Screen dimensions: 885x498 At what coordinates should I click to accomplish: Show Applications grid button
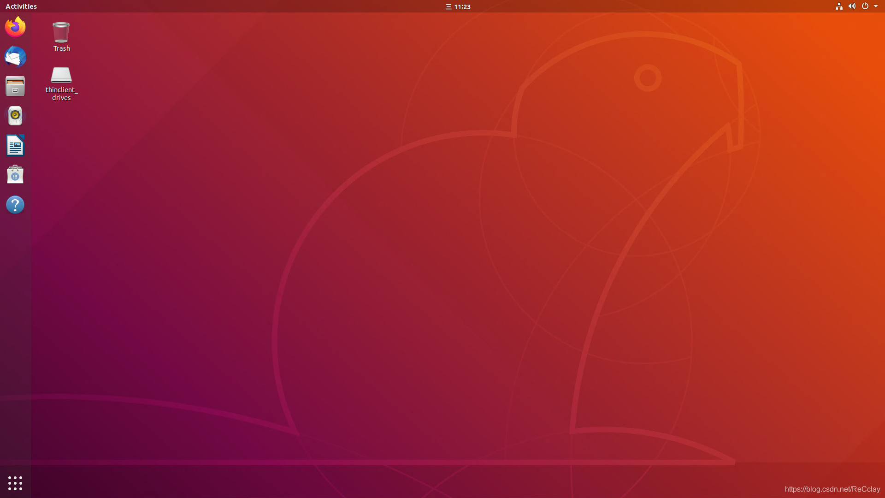pyautogui.click(x=15, y=483)
